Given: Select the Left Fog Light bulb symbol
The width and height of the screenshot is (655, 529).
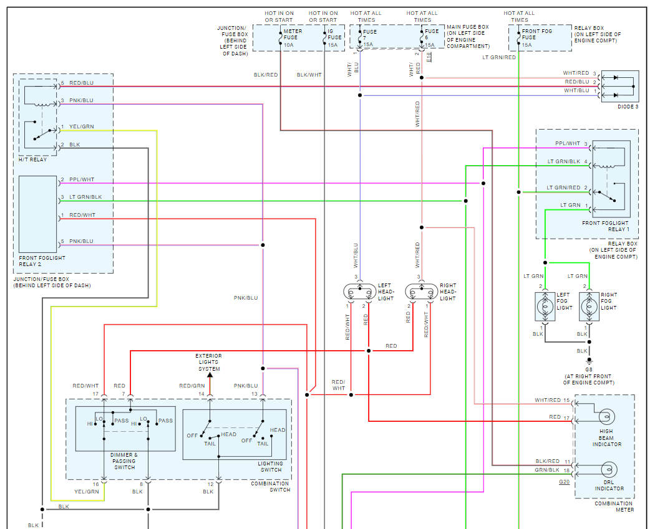Looking at the screenshot, I should [x=545, y=307].
